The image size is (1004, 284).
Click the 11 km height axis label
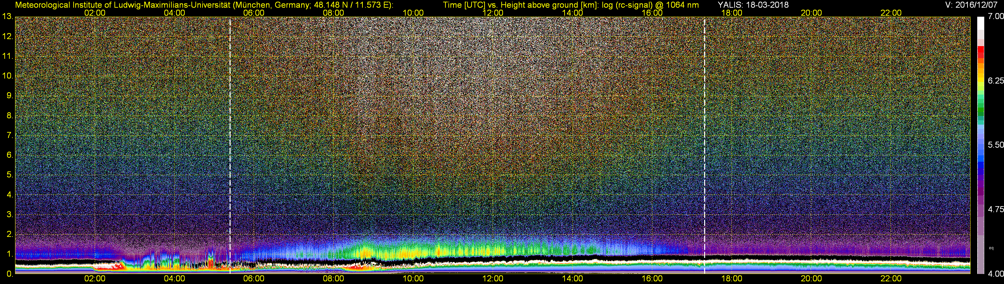click(7, 56)
